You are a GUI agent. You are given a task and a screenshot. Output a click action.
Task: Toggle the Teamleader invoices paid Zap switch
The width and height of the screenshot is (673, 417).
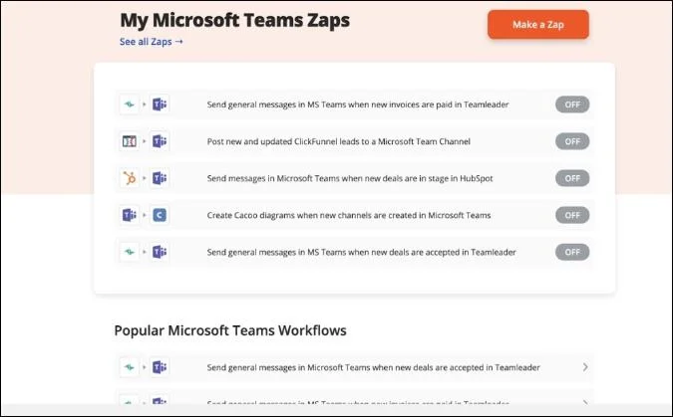[572, 104]
